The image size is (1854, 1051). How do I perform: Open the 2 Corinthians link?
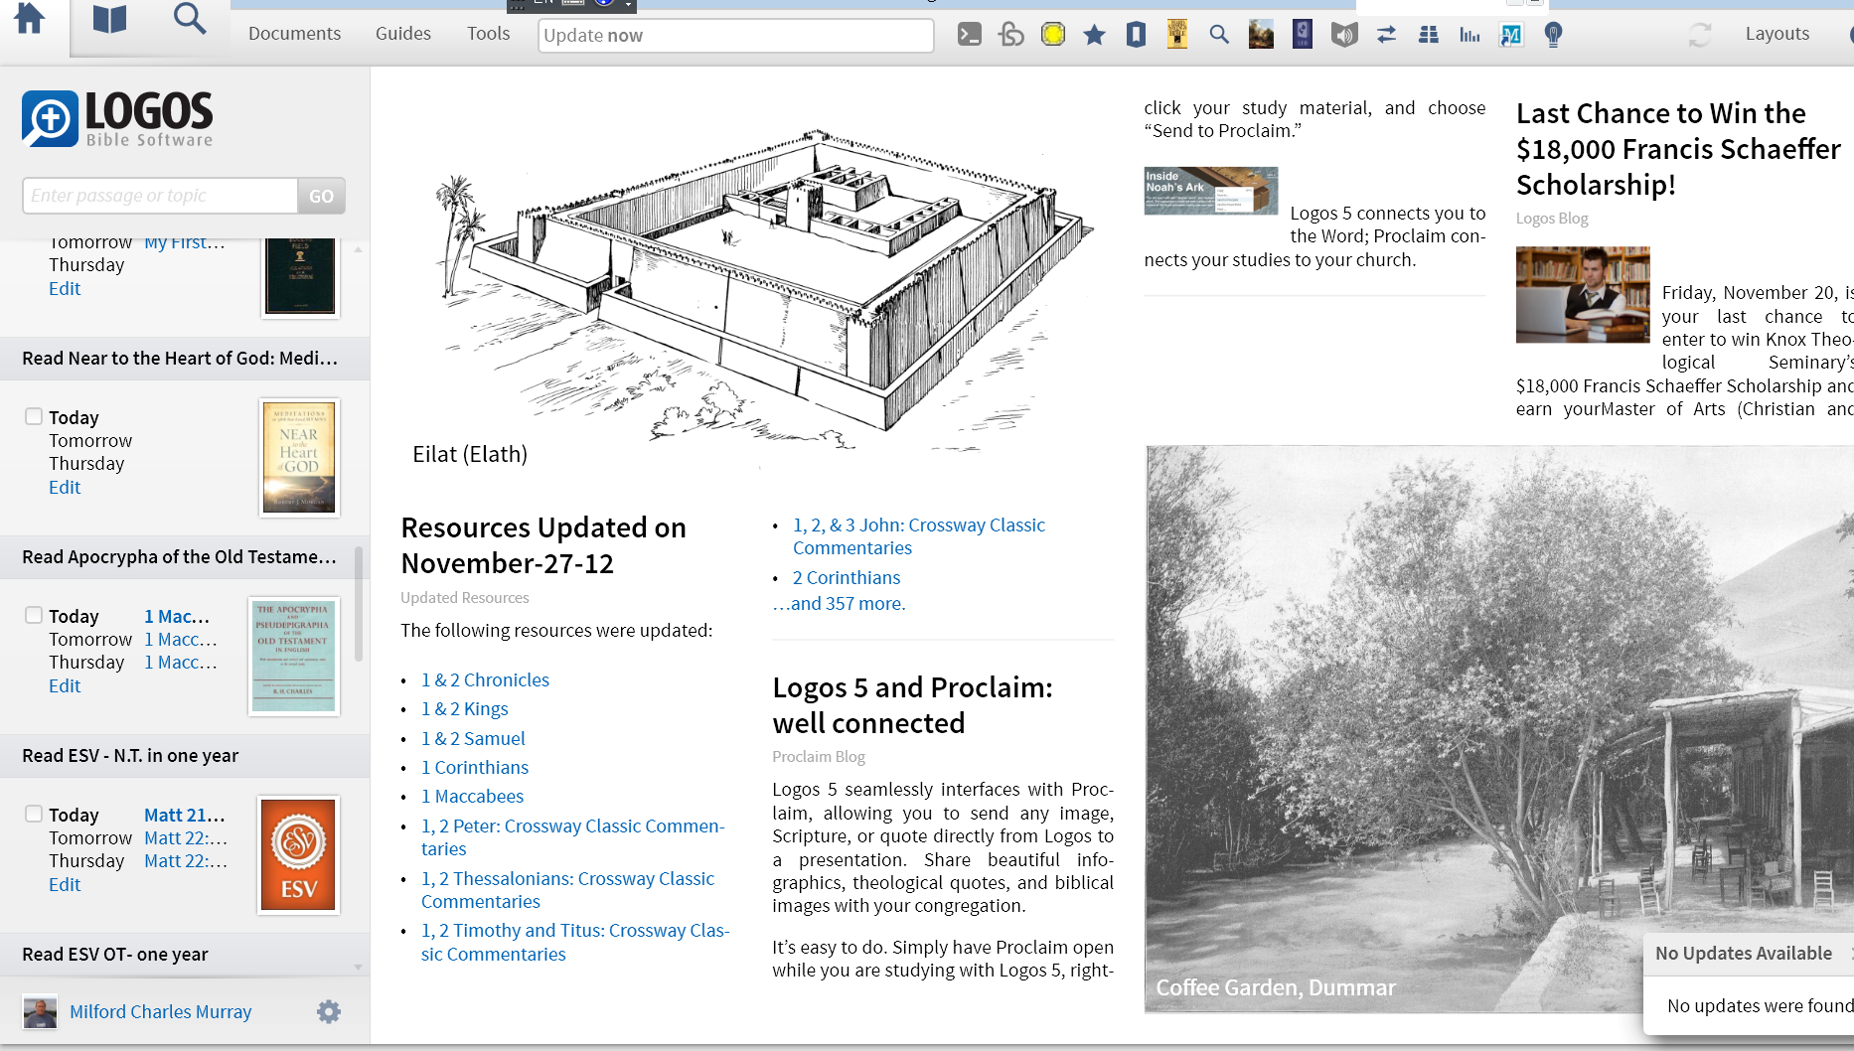[x=847, y=577]
